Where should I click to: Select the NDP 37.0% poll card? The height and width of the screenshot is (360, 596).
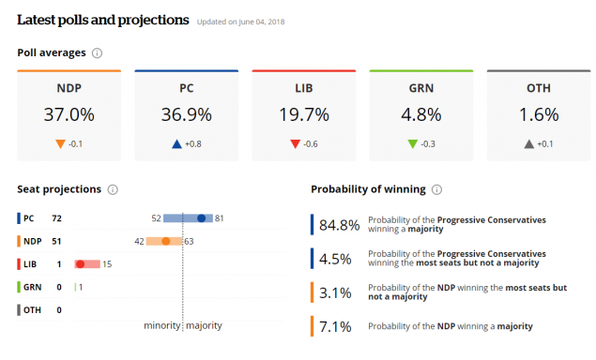(x=69, y=115)
